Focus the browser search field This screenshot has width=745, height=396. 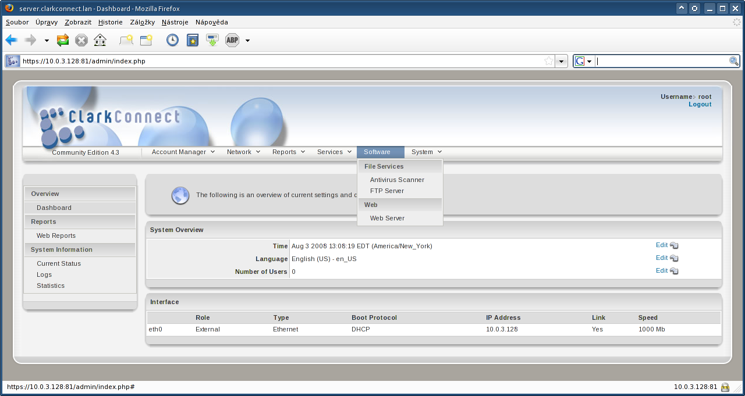(x=661, y=61)
